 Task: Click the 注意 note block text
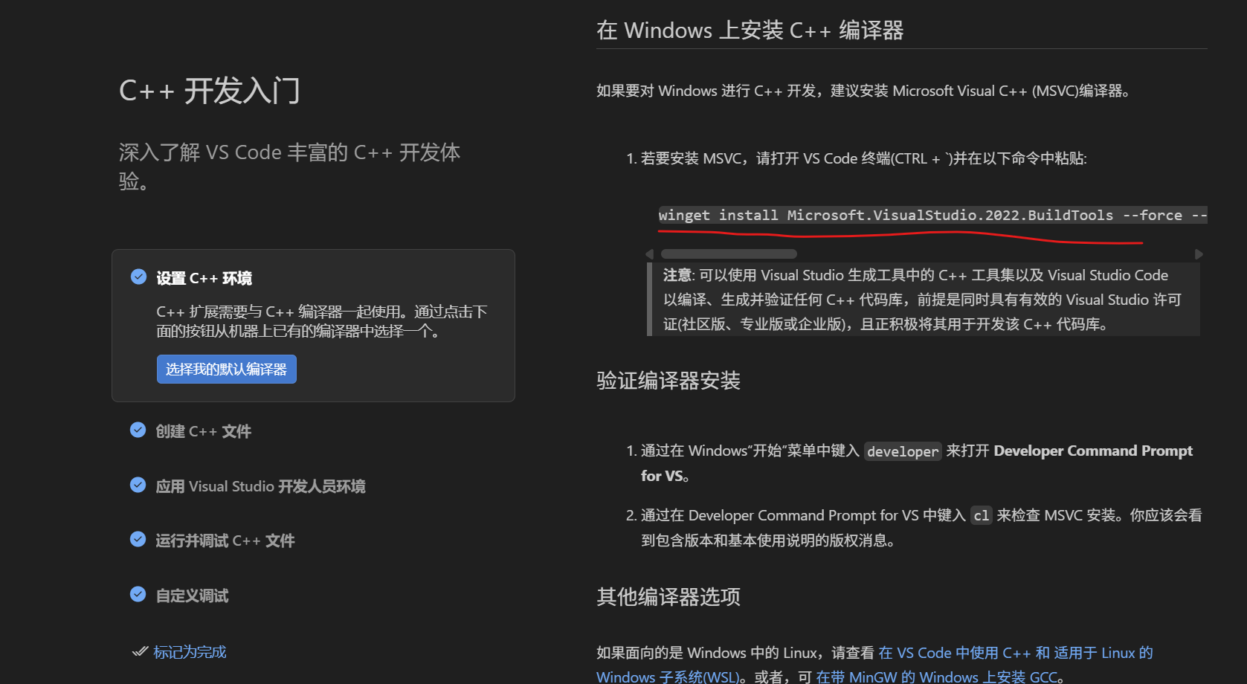[922, 300]
